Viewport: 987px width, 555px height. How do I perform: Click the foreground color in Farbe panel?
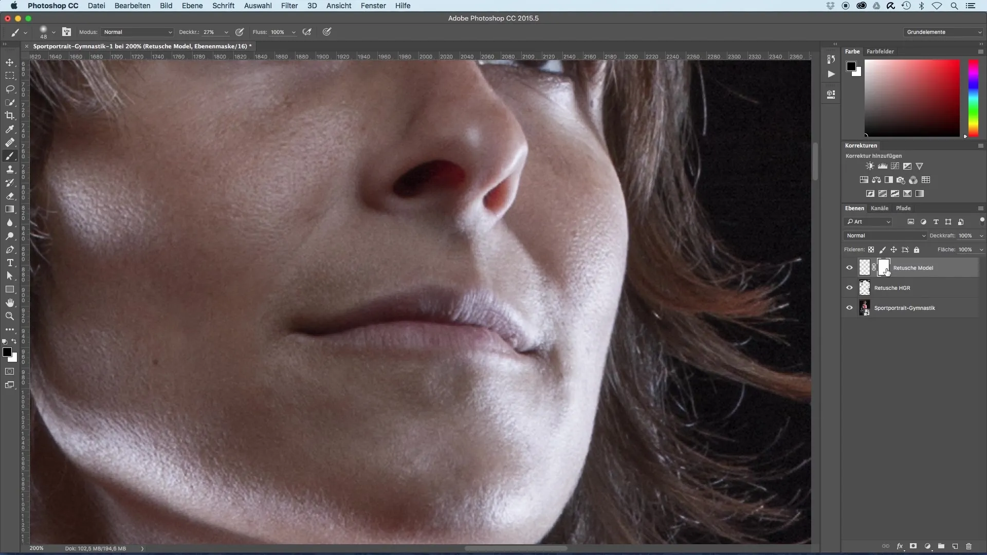click(851, 66)
